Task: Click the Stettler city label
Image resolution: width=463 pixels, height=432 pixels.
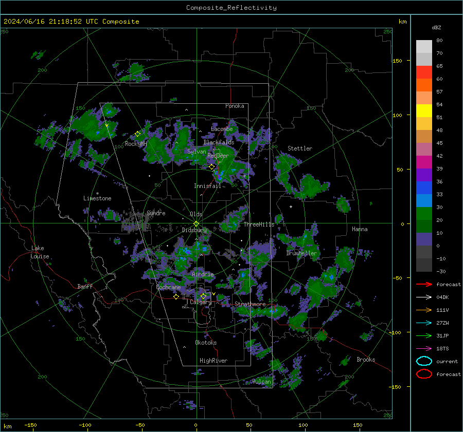Action: [300, 148]
